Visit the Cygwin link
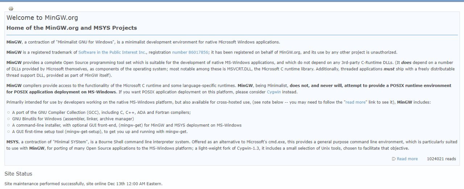Screen dimensions: 464x189 (x=274, y=92)
